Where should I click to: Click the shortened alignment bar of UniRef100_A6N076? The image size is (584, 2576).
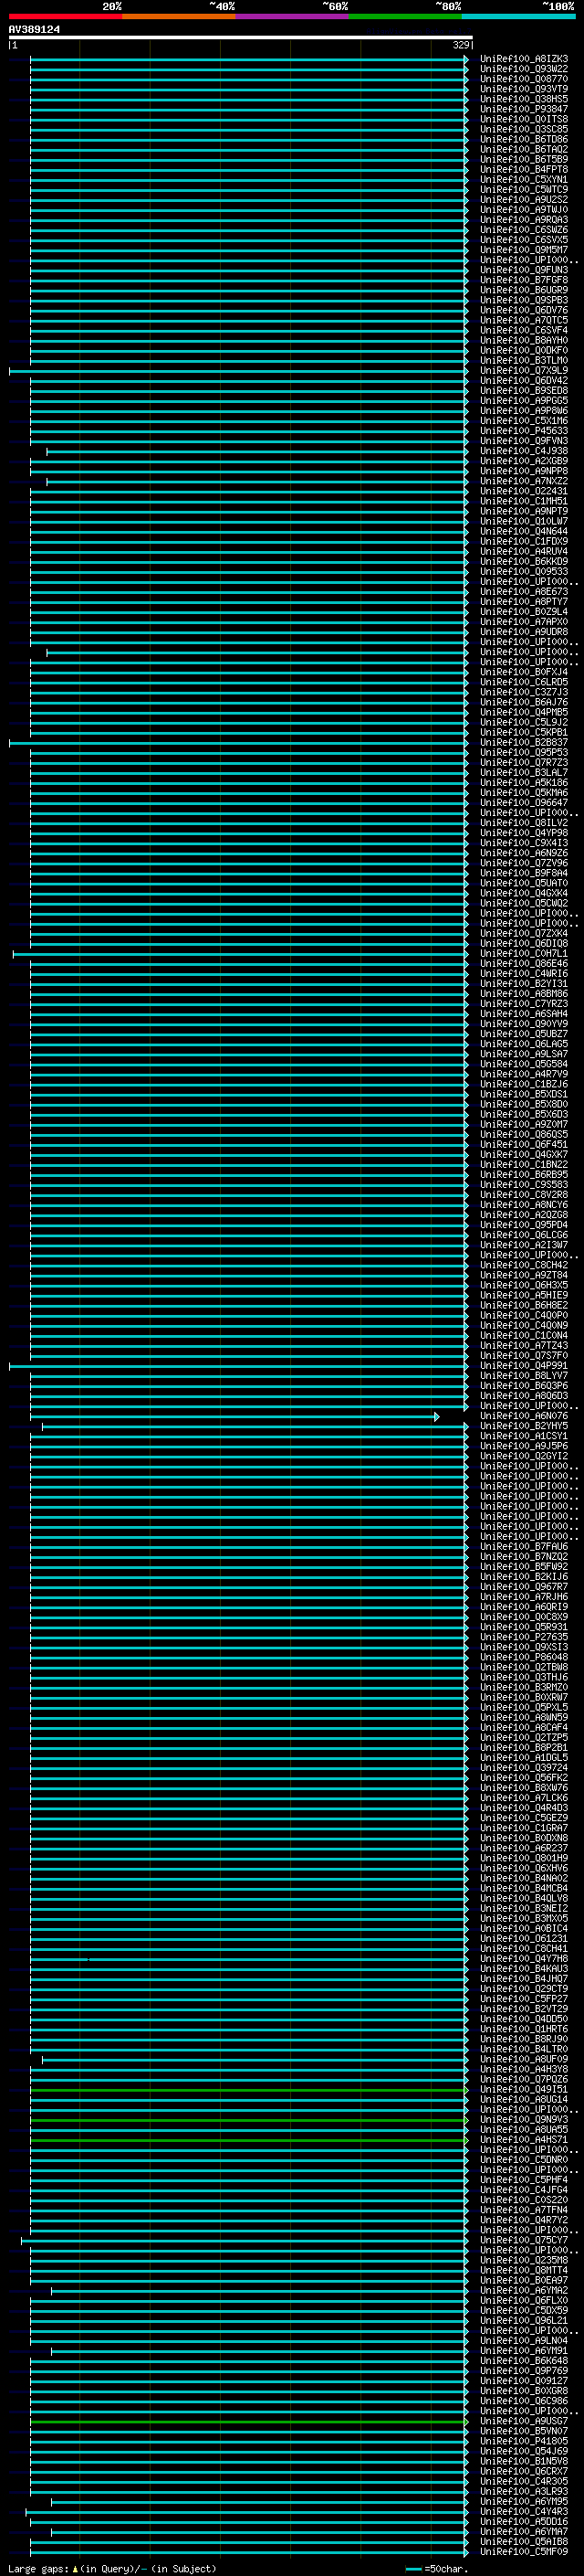point(235,1417)
